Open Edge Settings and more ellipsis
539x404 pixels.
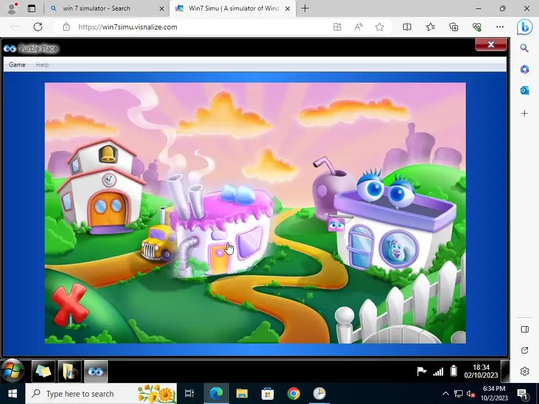click(x=500, y=27)
